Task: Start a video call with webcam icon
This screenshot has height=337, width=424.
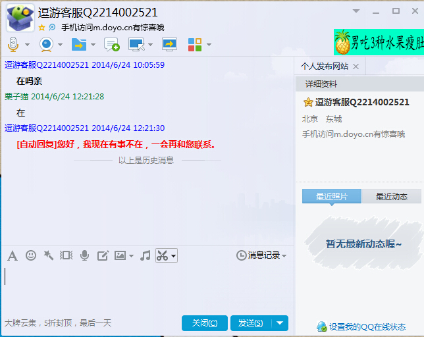Action: click(x=46, y=44)
